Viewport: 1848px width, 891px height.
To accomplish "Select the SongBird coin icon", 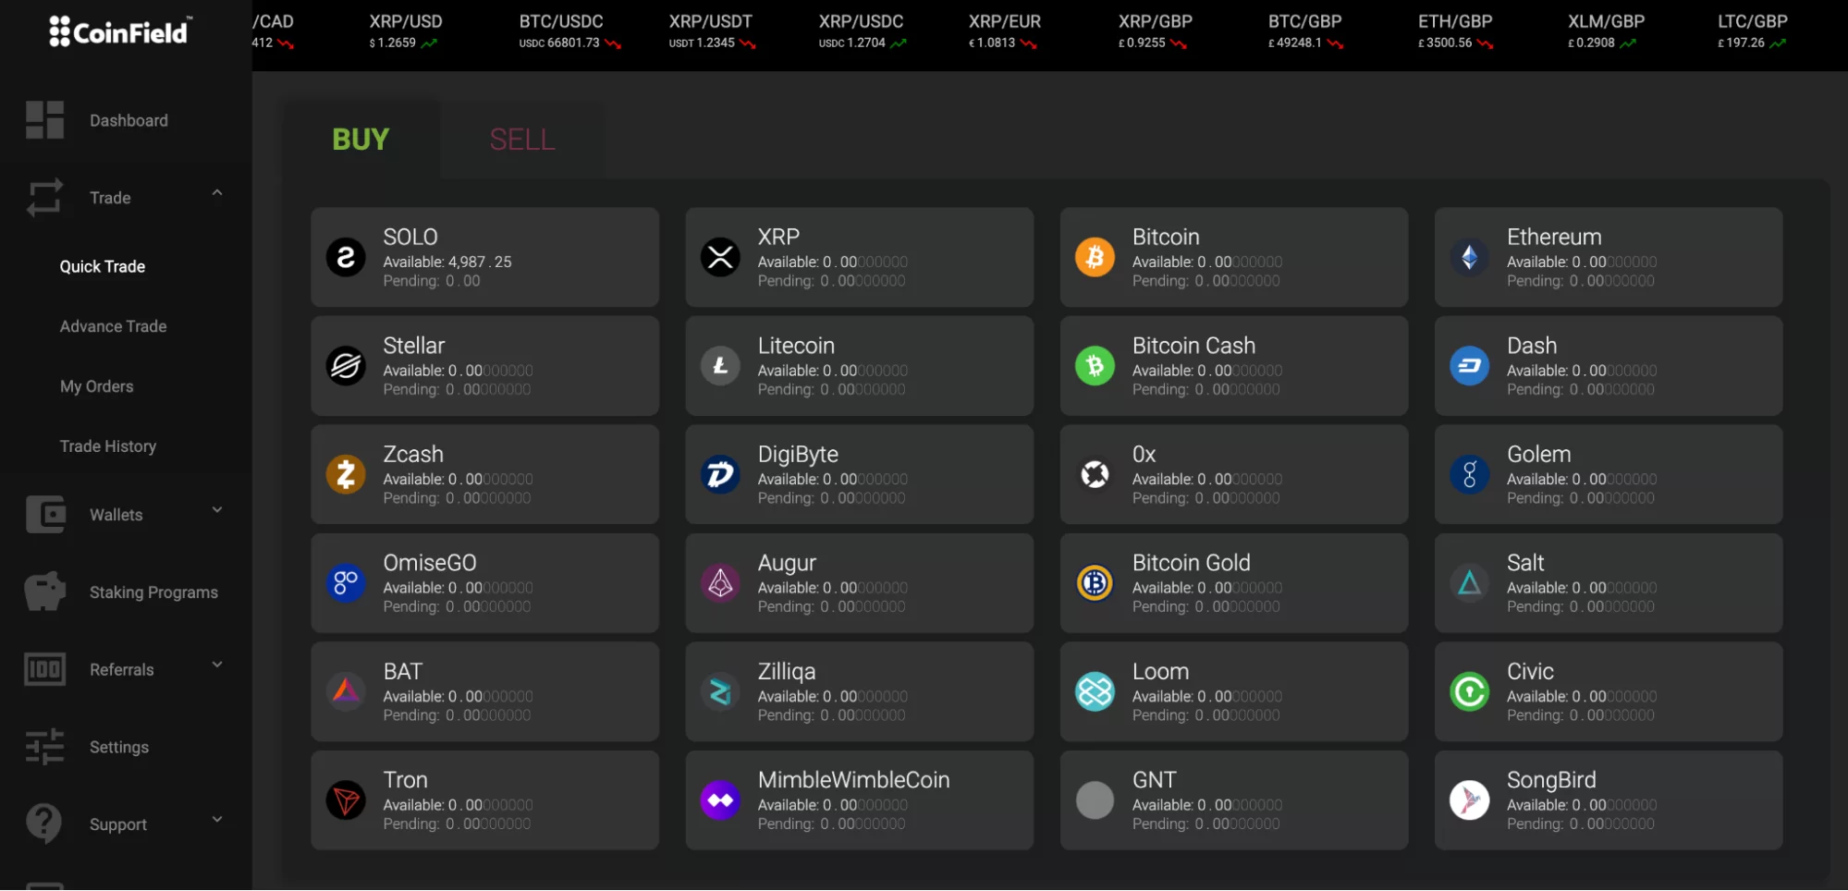I will coord(1469,800).
